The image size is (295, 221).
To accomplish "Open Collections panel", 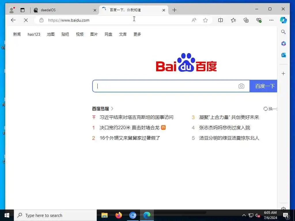I will click(246, 20).
